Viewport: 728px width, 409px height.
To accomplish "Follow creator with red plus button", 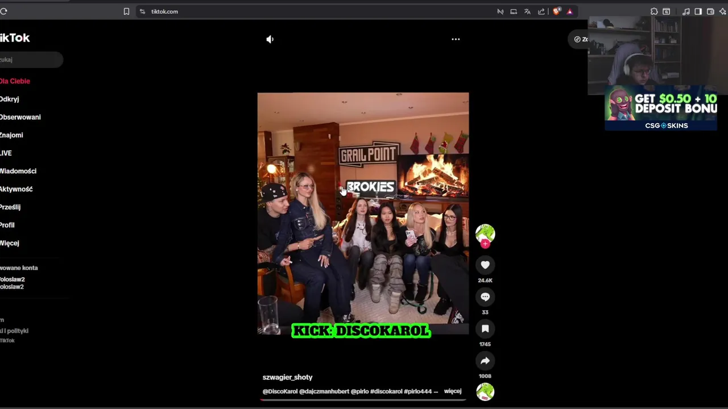I will click(x=485, y=244).
